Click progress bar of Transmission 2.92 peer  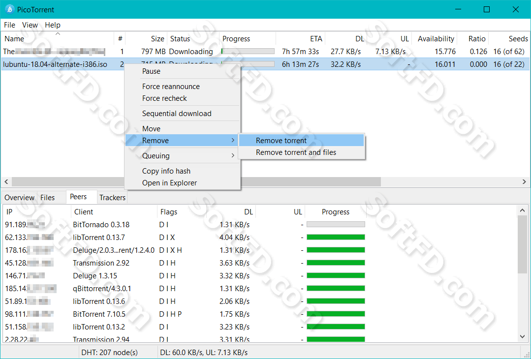click(336, 263)
